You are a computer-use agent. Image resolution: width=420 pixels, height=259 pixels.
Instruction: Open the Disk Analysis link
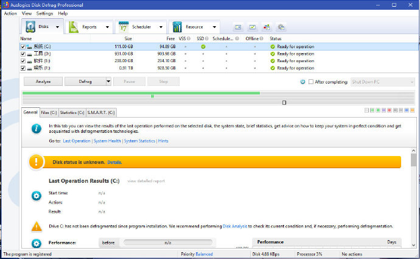coord(235,226)
